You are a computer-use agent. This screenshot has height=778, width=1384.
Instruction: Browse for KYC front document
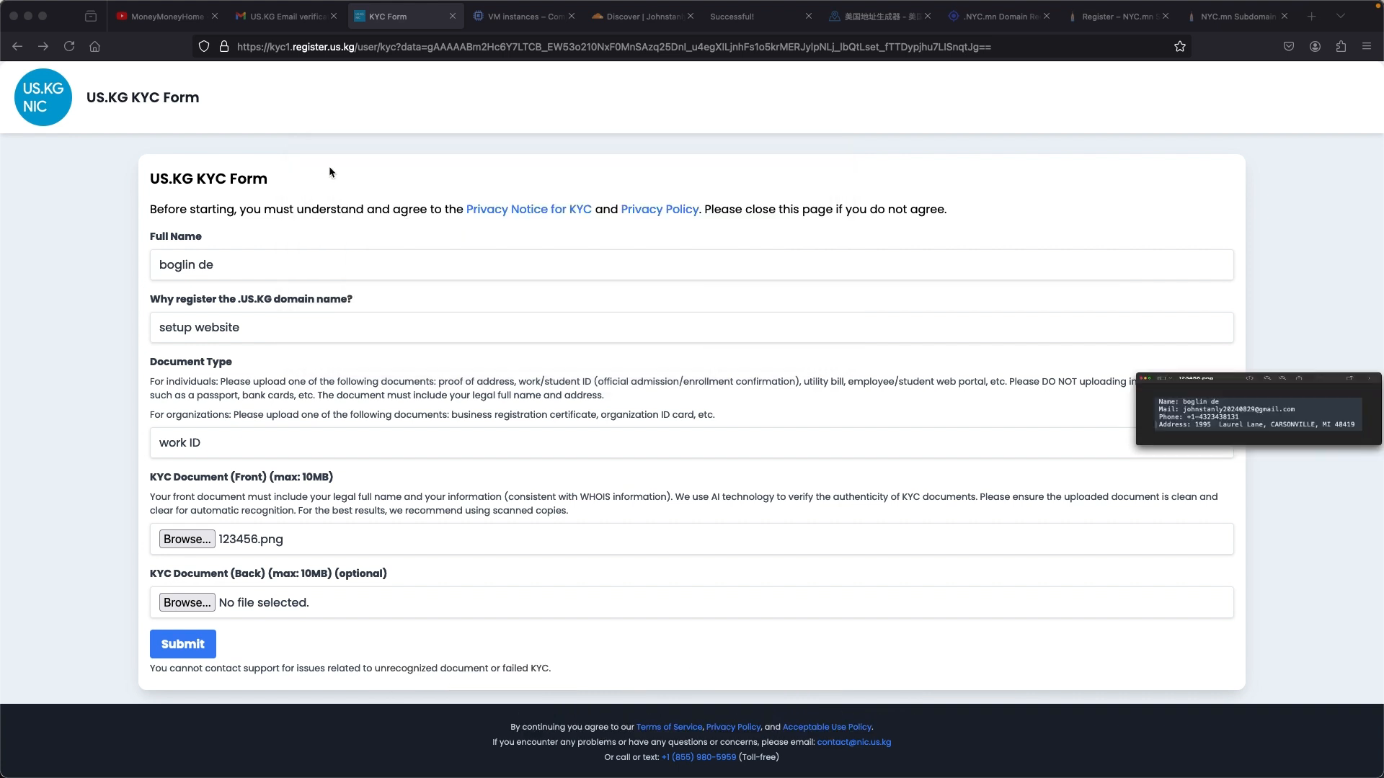click(x=187, y=540)
